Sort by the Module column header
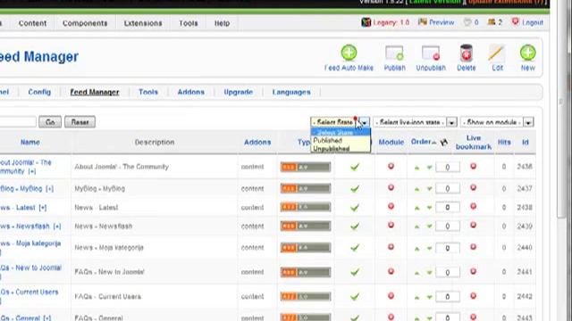 click(x=391, y=143)
